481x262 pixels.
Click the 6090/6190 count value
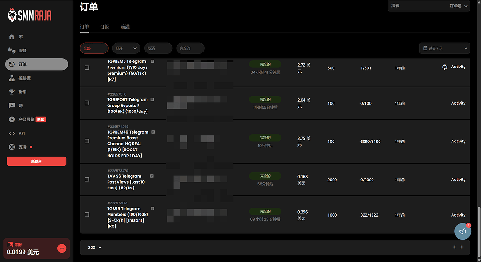pos(370,142)
